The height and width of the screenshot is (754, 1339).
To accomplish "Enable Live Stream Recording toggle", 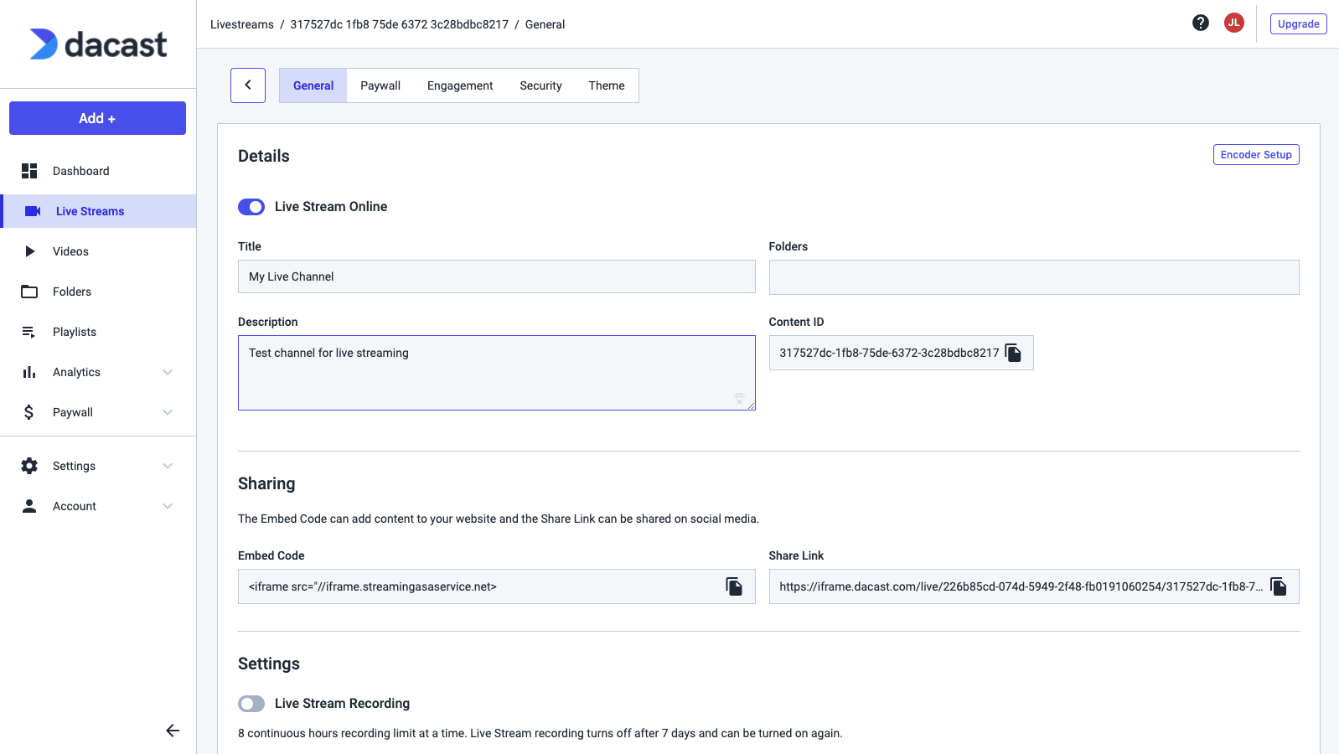I will [251, 704].
